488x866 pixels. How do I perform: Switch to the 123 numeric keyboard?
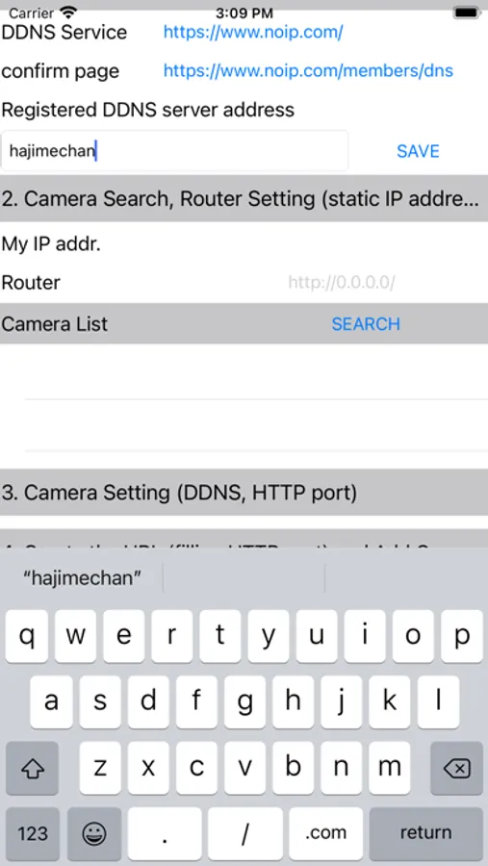click(x=32, y=833)
